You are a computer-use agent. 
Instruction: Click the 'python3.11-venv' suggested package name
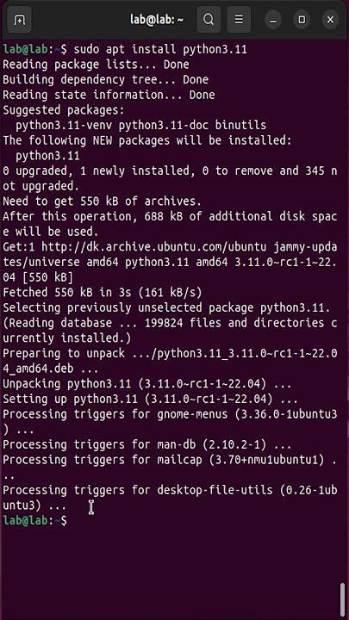pos(64,126)
